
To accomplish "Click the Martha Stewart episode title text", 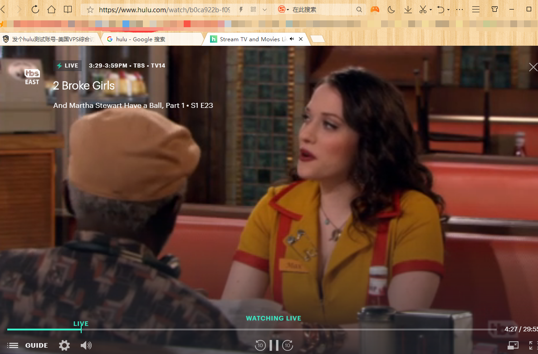I will point(119,105).
